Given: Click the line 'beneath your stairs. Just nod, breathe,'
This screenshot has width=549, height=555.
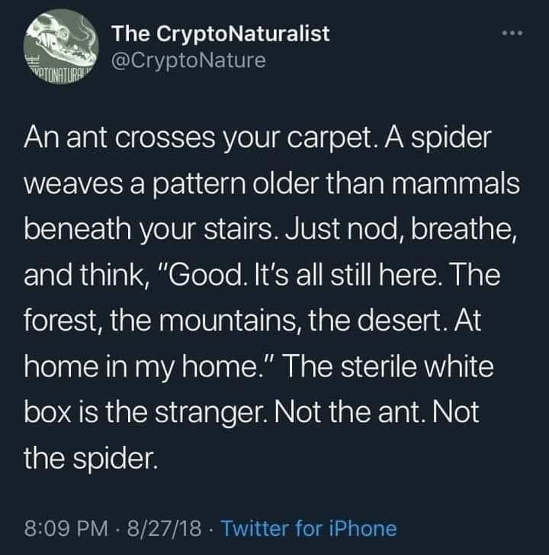Looking at the screenshot, I should coord(271,230).
